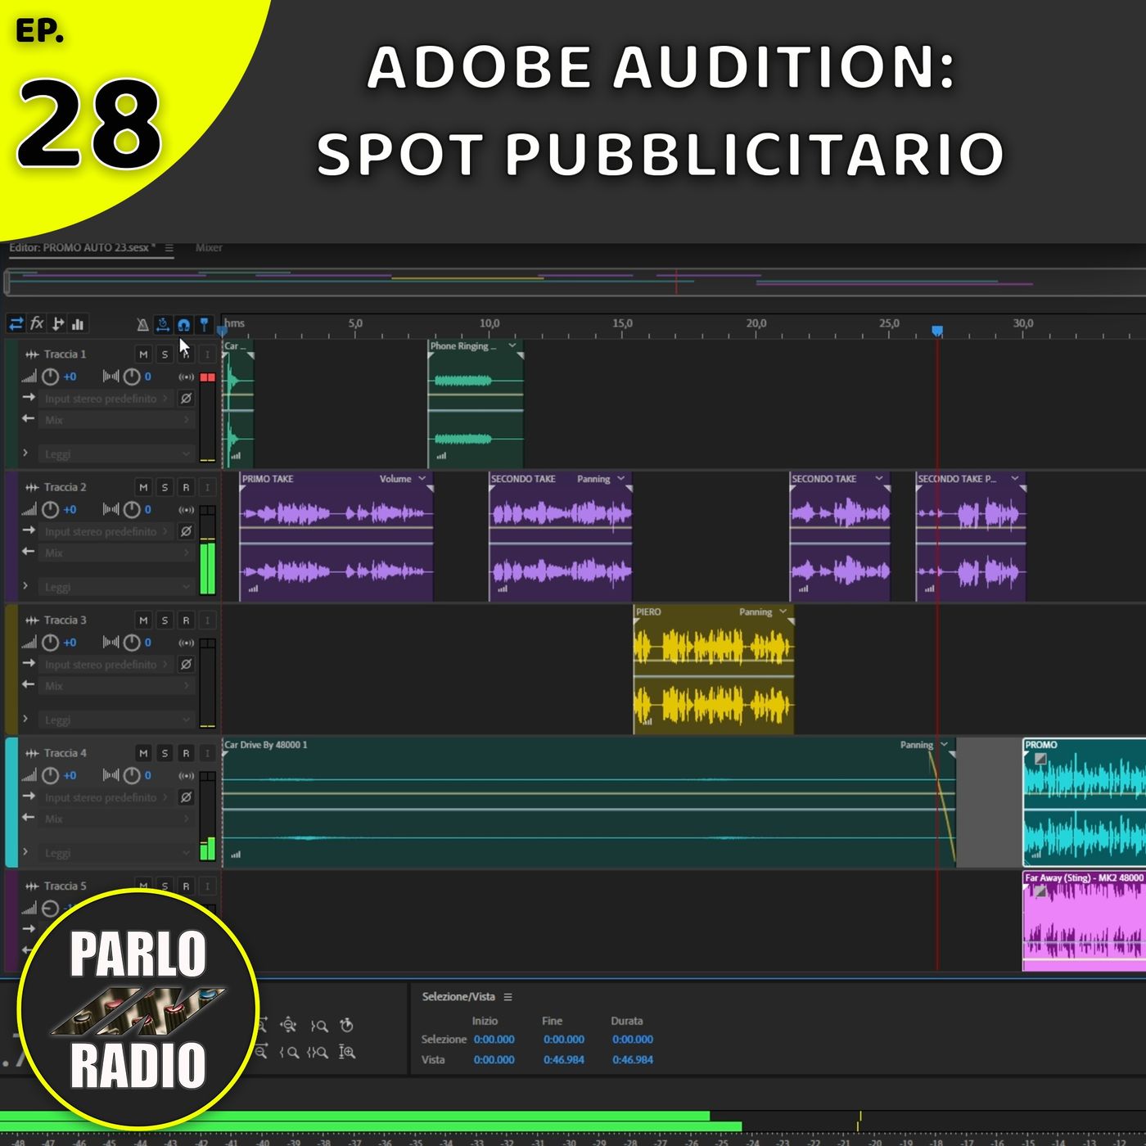The height and width of the screenshot is (1146, 1146).
Task: Show the track Sends view icon
Action: point(57,324)
